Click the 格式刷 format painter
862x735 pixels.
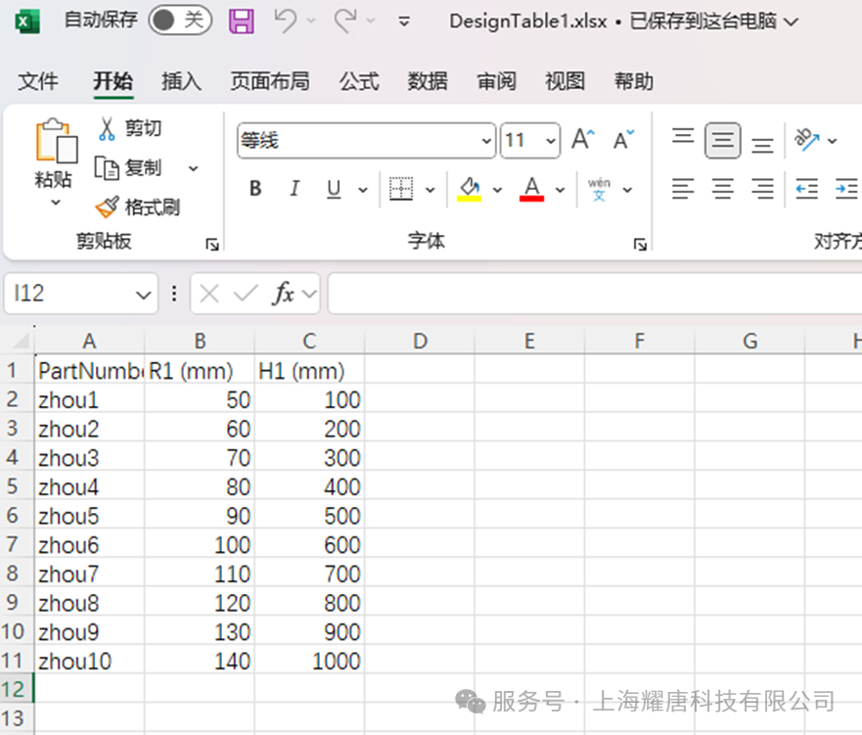tap(137, 207)
